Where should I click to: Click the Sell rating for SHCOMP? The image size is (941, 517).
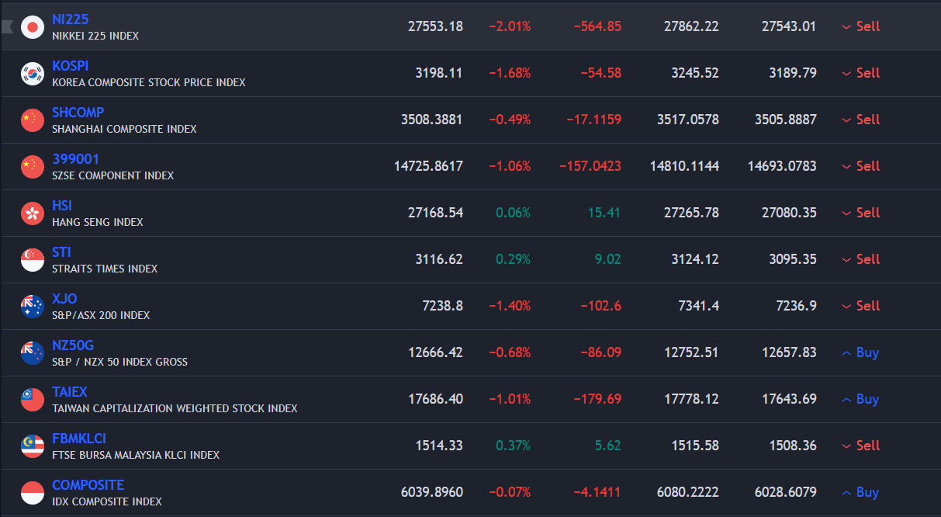point(860,120)
